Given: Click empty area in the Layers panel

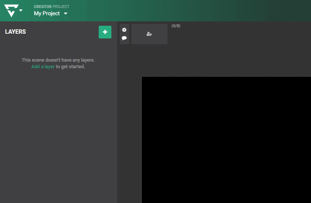Looking at the screenshot, I should coord(58,138).
